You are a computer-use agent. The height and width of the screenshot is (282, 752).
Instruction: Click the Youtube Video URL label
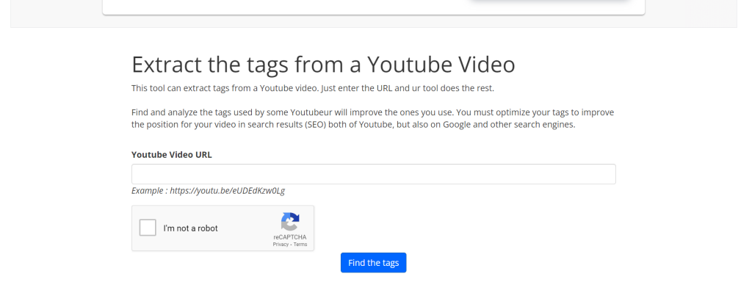(172, 154)
